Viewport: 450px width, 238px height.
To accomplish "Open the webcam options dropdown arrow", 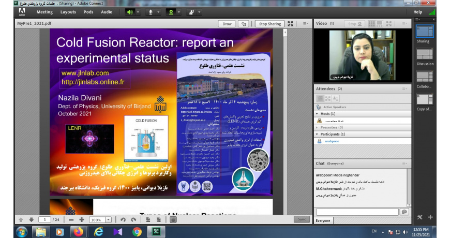I will point(179,12).
